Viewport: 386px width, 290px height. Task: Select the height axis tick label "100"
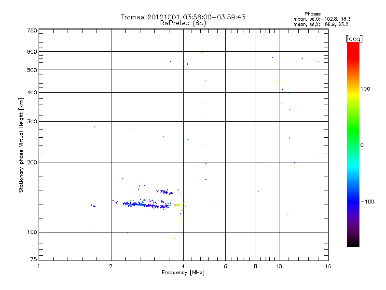pyautogui.click(x=32, y=232)
